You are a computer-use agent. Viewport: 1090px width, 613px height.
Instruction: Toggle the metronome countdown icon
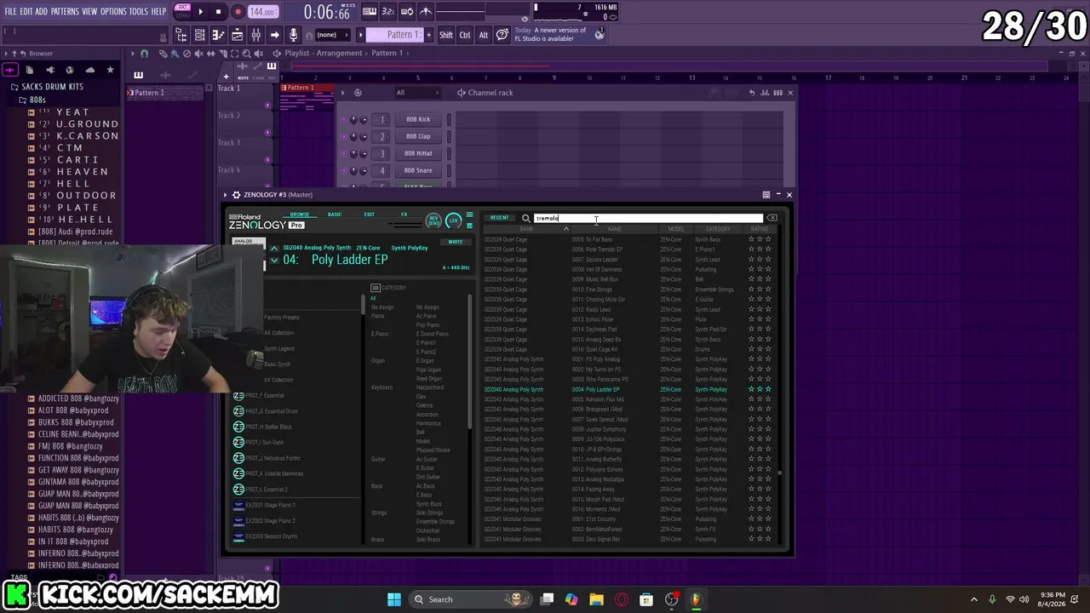[x=388, y=12]
